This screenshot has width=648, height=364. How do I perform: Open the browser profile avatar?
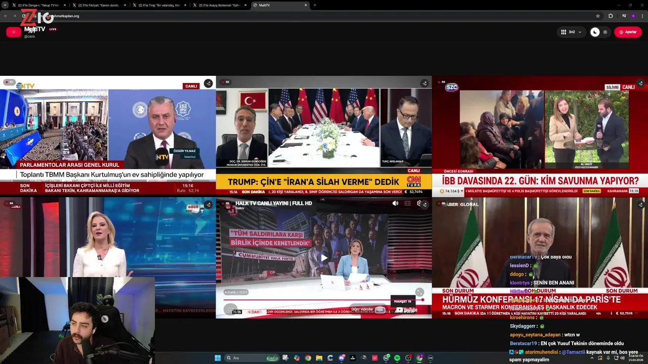tap(633, 16)
